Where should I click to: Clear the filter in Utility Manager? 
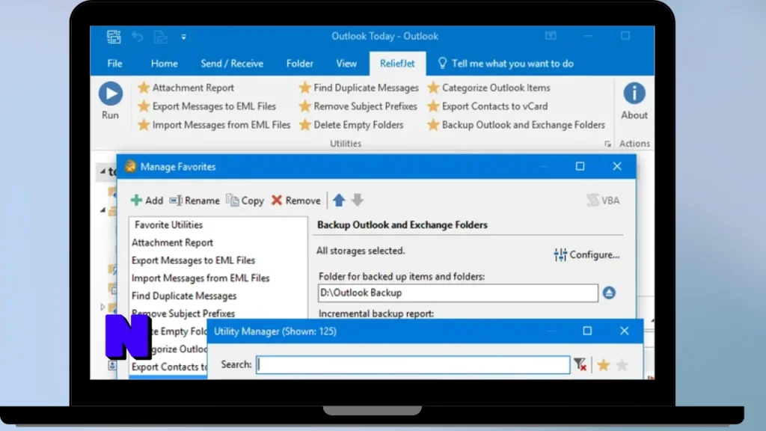click(580, 364)
